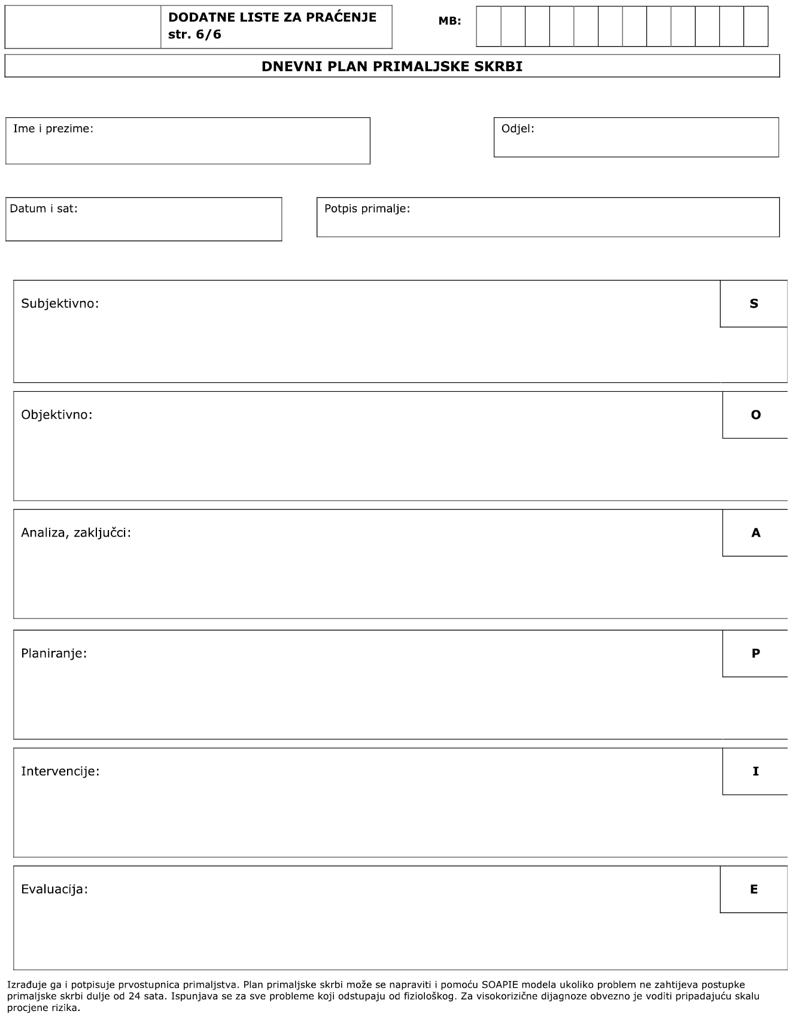Select the Odjel input box
The image size is (793, 1017).
[636, 142]
